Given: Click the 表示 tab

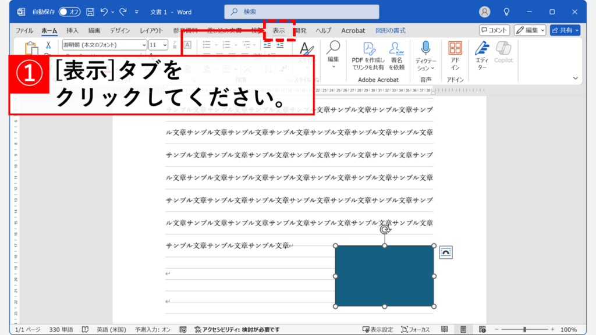Looking at the screenshot, I should pos(279,30).
